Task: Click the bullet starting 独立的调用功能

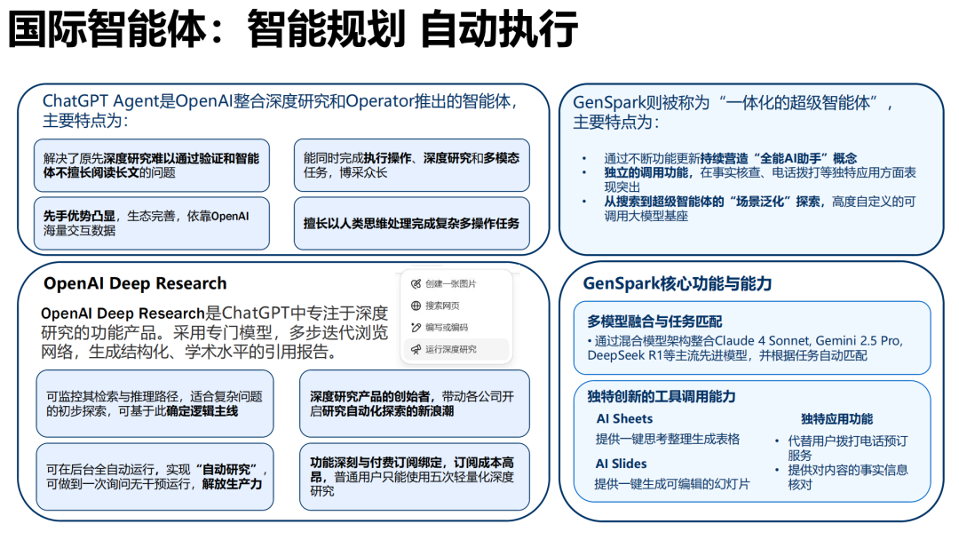Action: (x=760, y=179)
